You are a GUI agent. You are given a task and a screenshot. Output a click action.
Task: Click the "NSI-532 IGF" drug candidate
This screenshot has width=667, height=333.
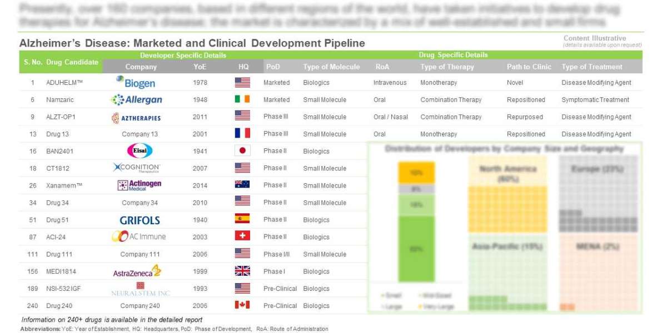point(64,289)
